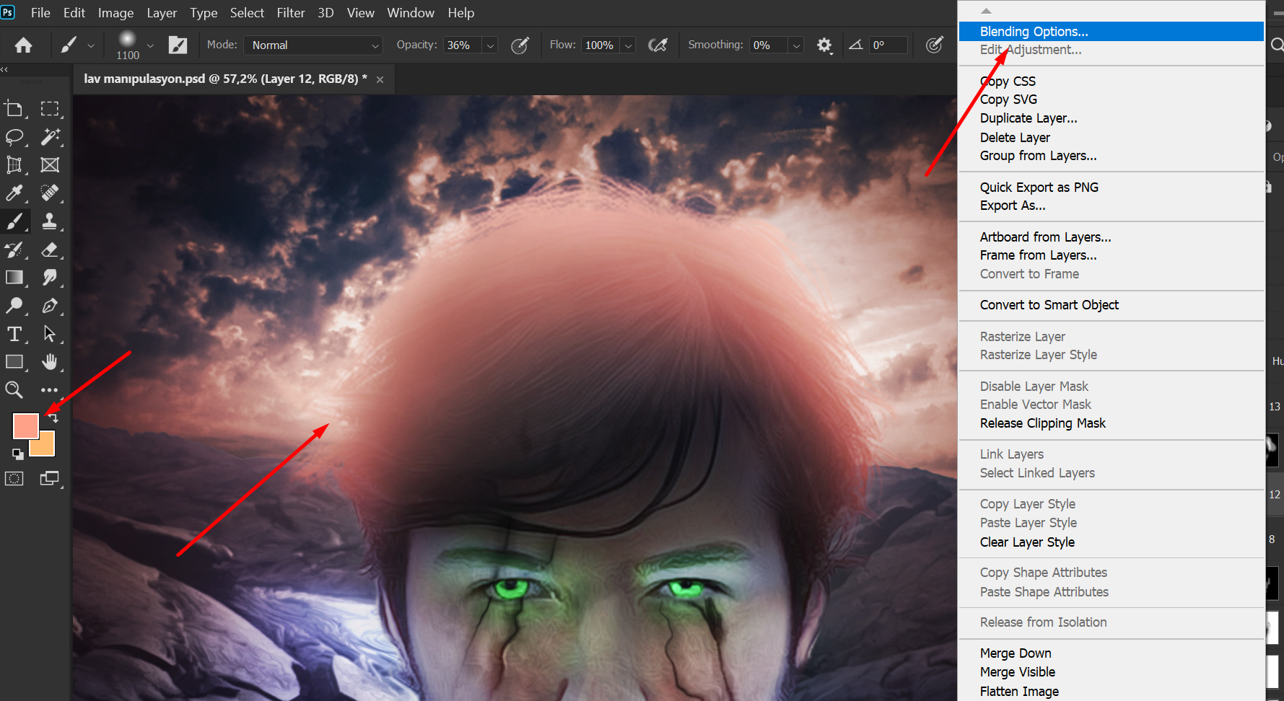Click the brush angle value field

[888, 45]
